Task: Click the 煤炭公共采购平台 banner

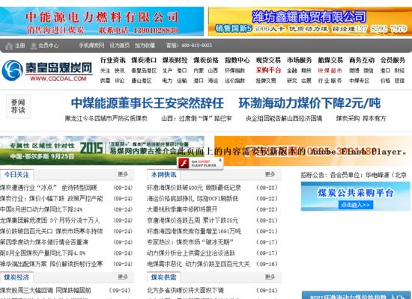Action: coord(356,196)
